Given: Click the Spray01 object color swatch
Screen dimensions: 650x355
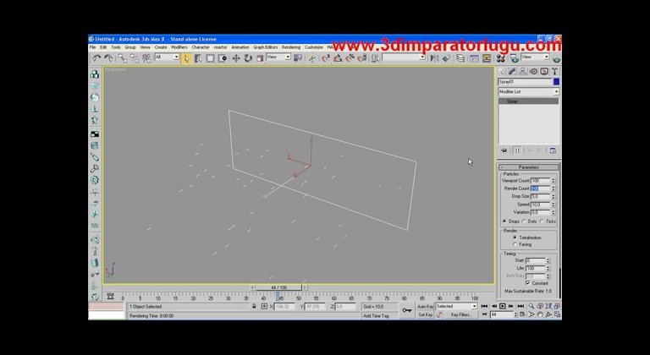Looking at the screenshot, I should coord(556,82).
